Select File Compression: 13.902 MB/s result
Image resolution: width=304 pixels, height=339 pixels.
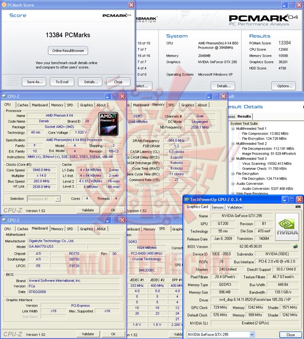(x=265, y=134)
